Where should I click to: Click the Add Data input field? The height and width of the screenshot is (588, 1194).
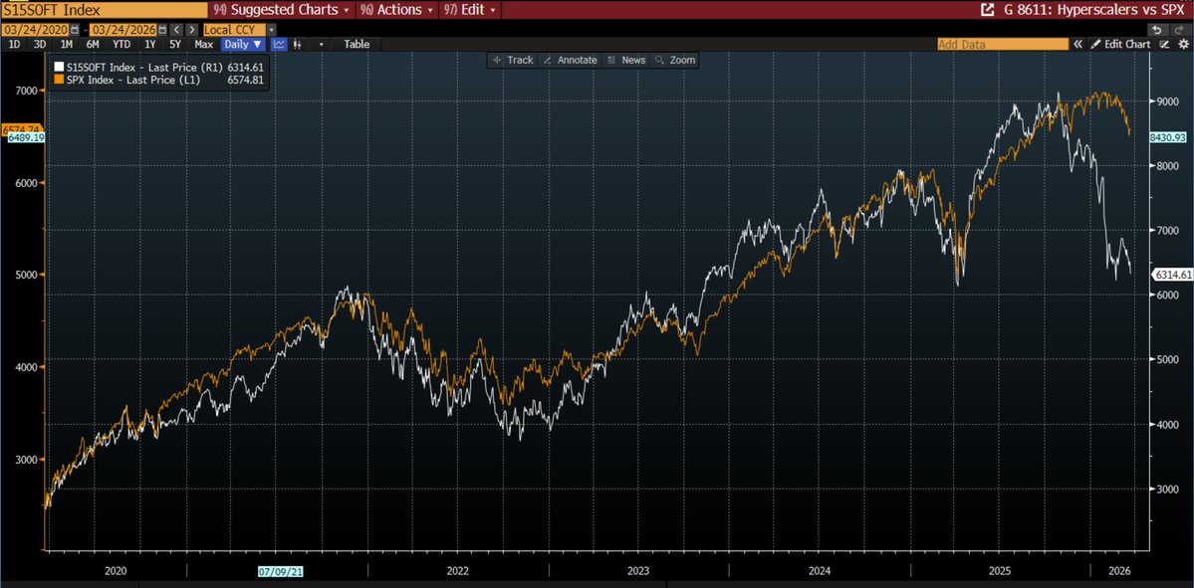click(x=1003, y=44)
